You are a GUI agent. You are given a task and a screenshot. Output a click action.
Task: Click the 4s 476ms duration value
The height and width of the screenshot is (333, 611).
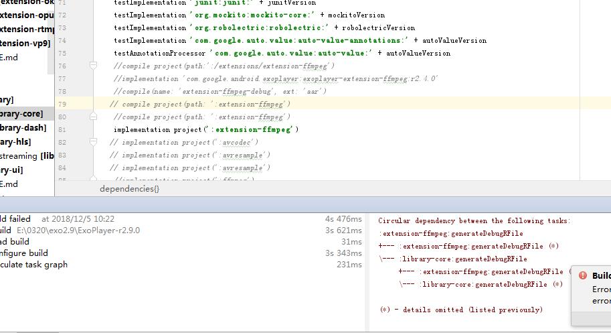343,218
